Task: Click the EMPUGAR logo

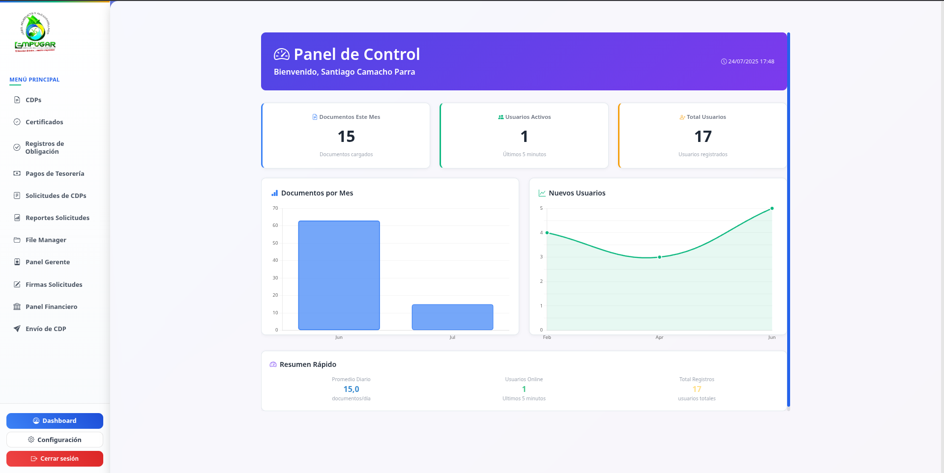Action: point(35,32)
